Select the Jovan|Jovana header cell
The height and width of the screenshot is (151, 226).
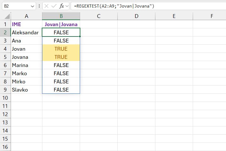61,24
